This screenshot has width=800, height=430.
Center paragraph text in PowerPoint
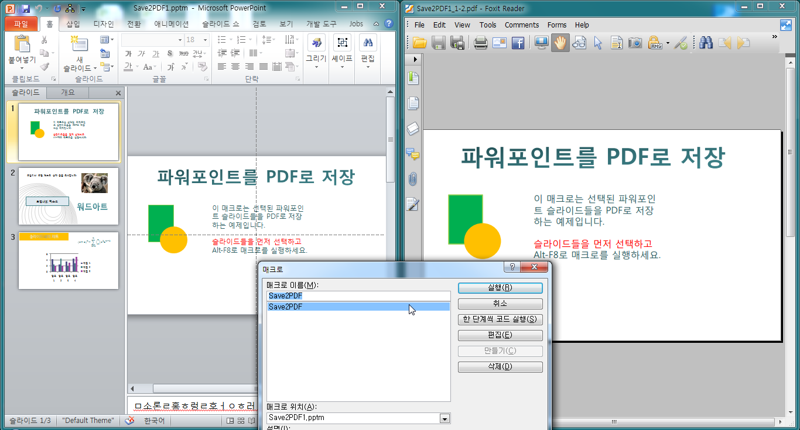[235, 67]
